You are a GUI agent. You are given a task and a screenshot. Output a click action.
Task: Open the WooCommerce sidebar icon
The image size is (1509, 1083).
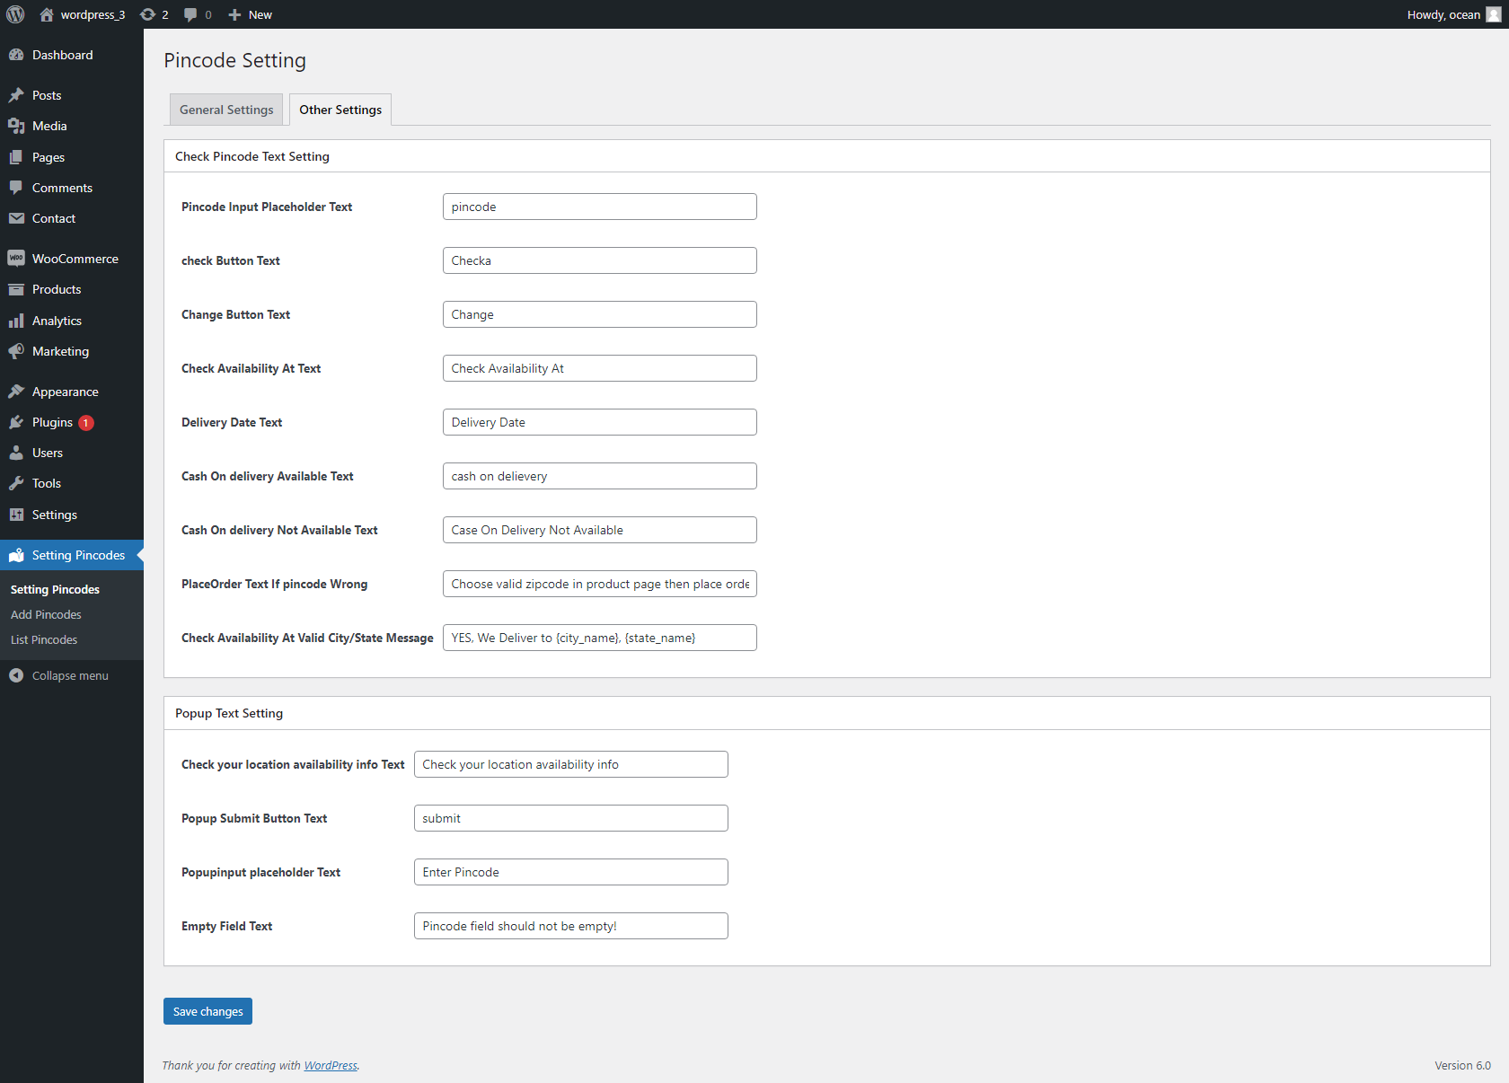[18, 258]
